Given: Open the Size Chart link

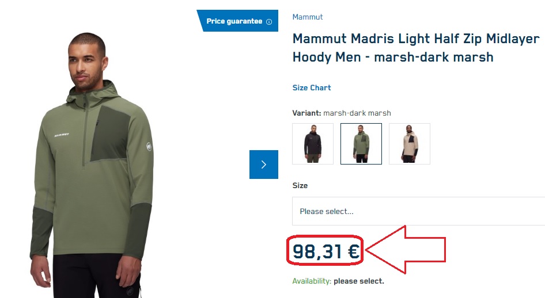Looking at the screenshot, I should click(x=312, y=88).
